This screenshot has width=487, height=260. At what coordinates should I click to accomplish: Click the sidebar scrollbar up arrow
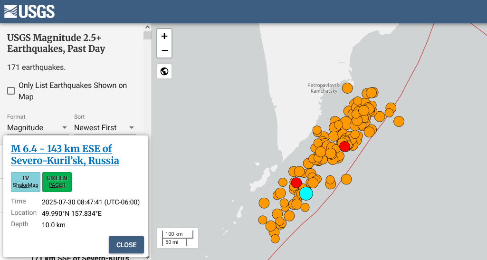[147, 27]
